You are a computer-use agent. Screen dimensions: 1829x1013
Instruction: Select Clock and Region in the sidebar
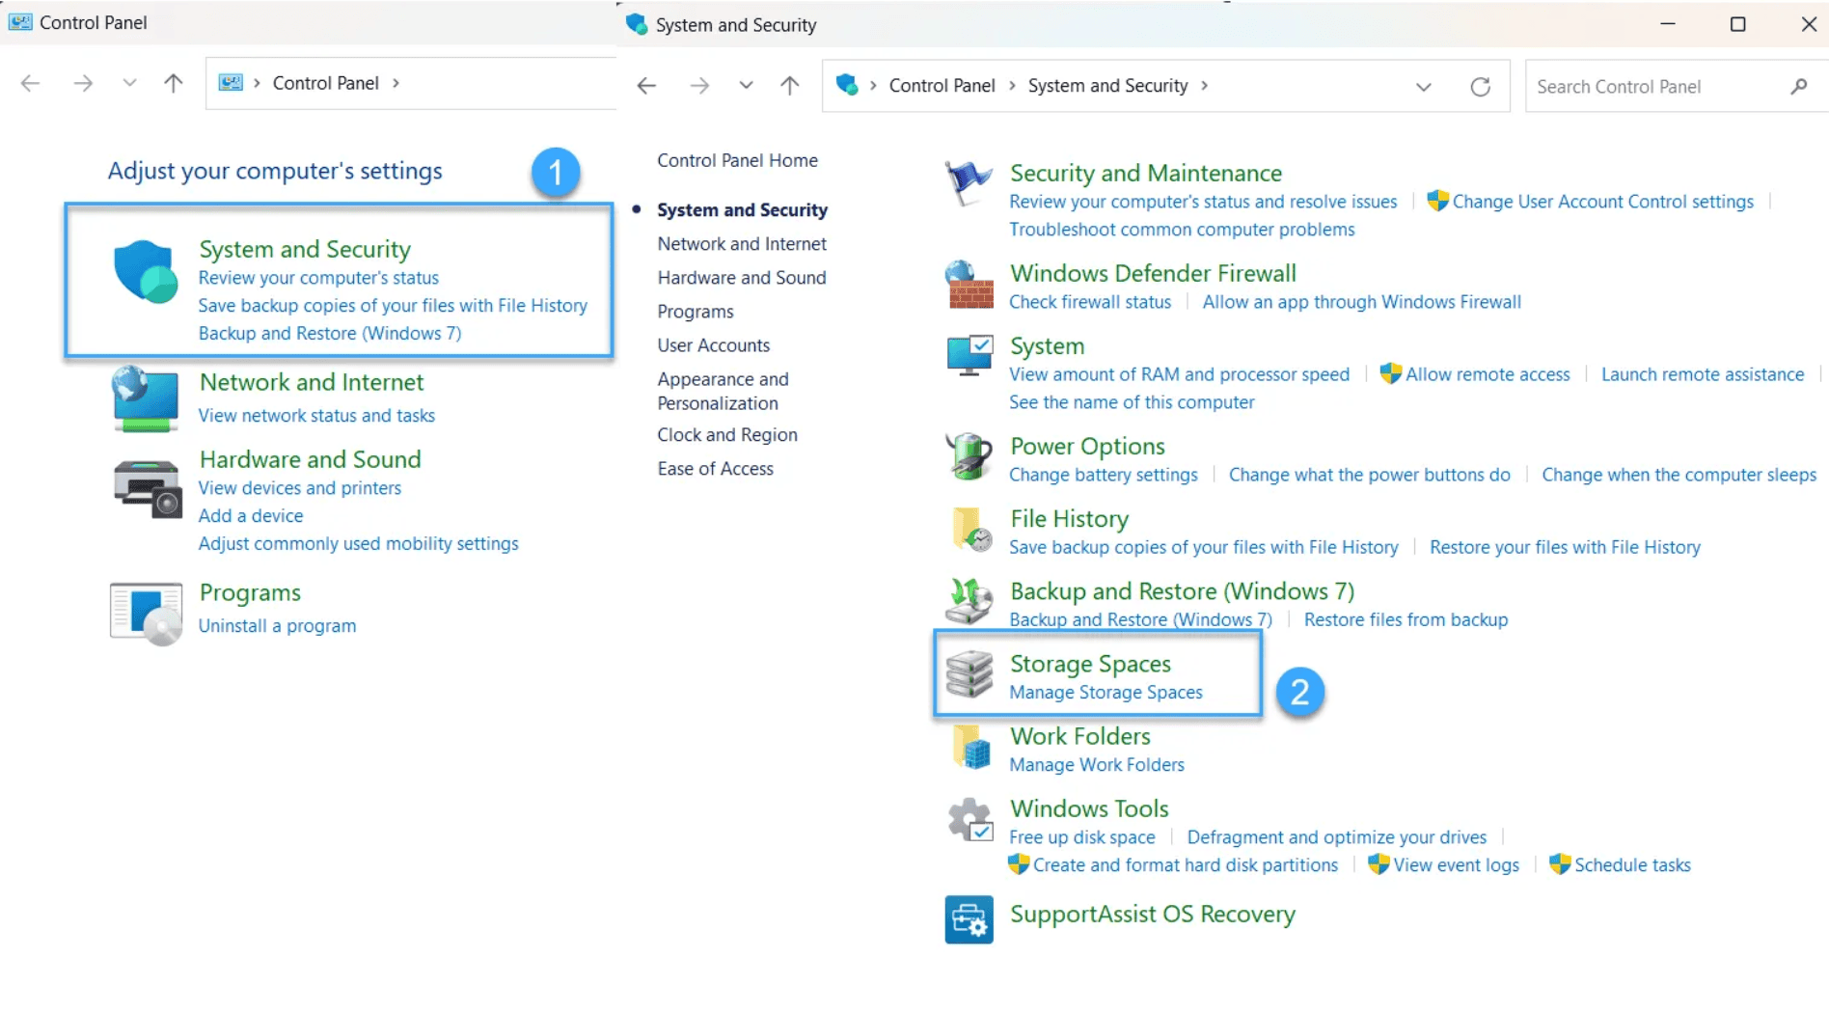727,435
